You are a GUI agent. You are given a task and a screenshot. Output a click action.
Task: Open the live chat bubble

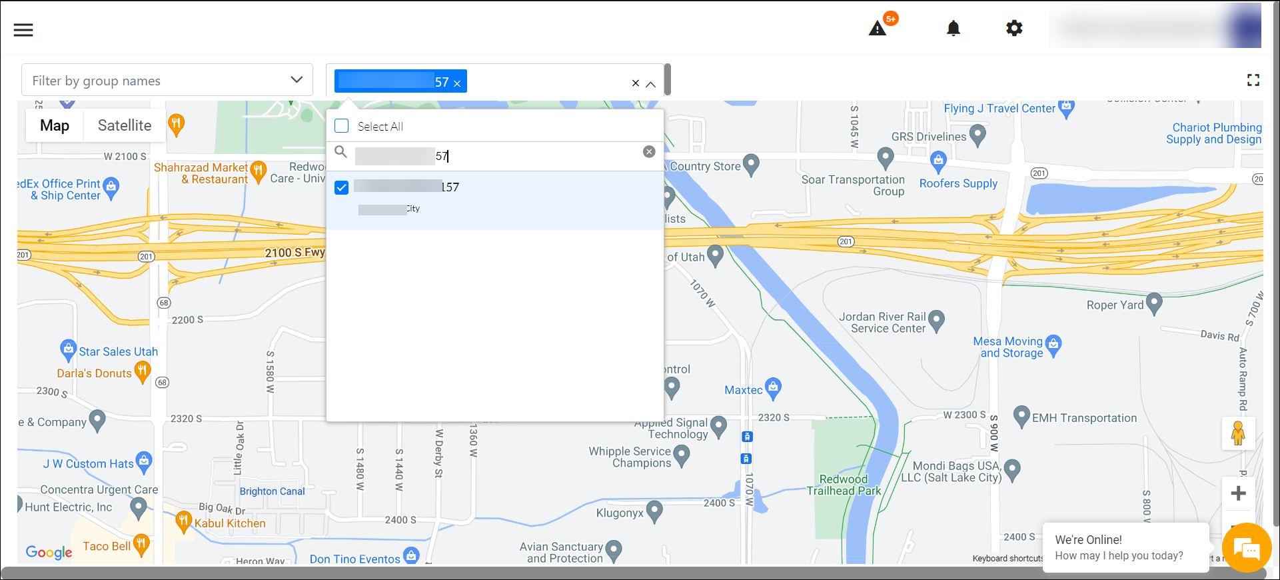coord(1247,548)
